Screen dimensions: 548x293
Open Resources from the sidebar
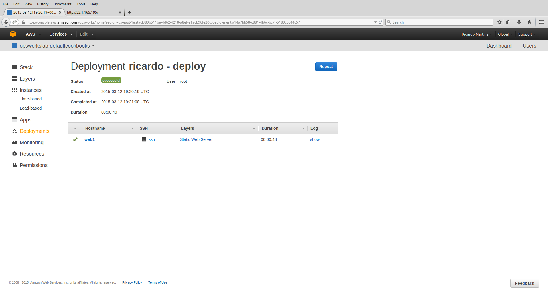[32, 154]
